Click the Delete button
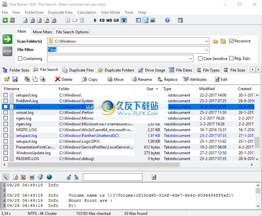 click(64, 79)
